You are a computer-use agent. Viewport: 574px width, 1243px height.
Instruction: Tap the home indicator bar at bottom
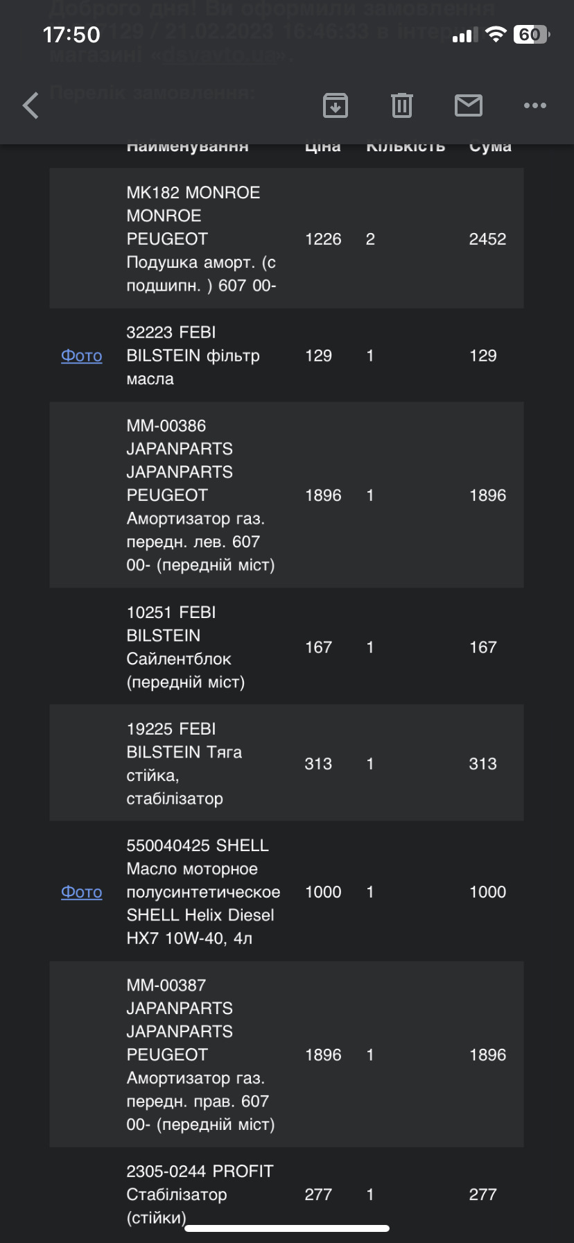287,1228
